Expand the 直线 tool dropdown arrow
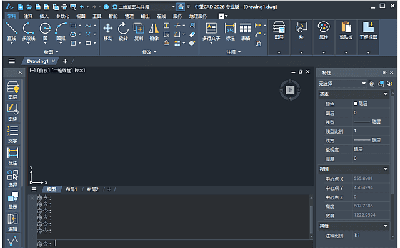The height and width of the screenshot is (248, 400). (x=11, y=43)
